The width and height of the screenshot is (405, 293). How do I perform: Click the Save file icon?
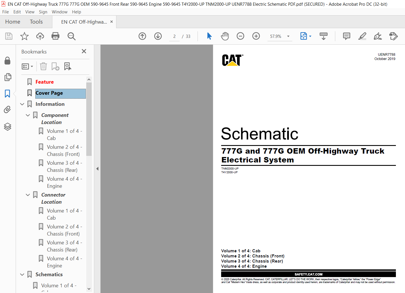9,36
